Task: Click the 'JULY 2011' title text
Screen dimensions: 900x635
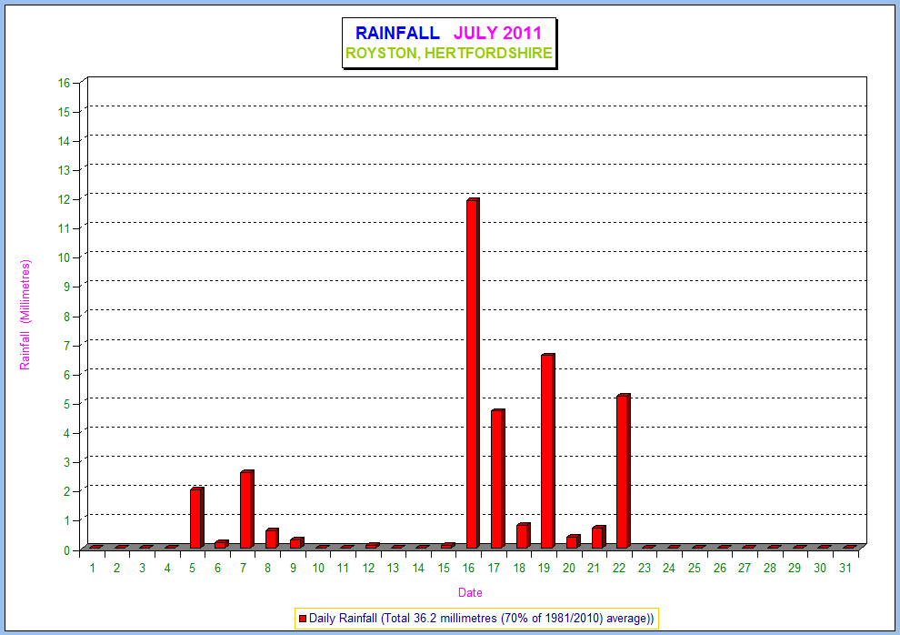Action: (497, 33)
